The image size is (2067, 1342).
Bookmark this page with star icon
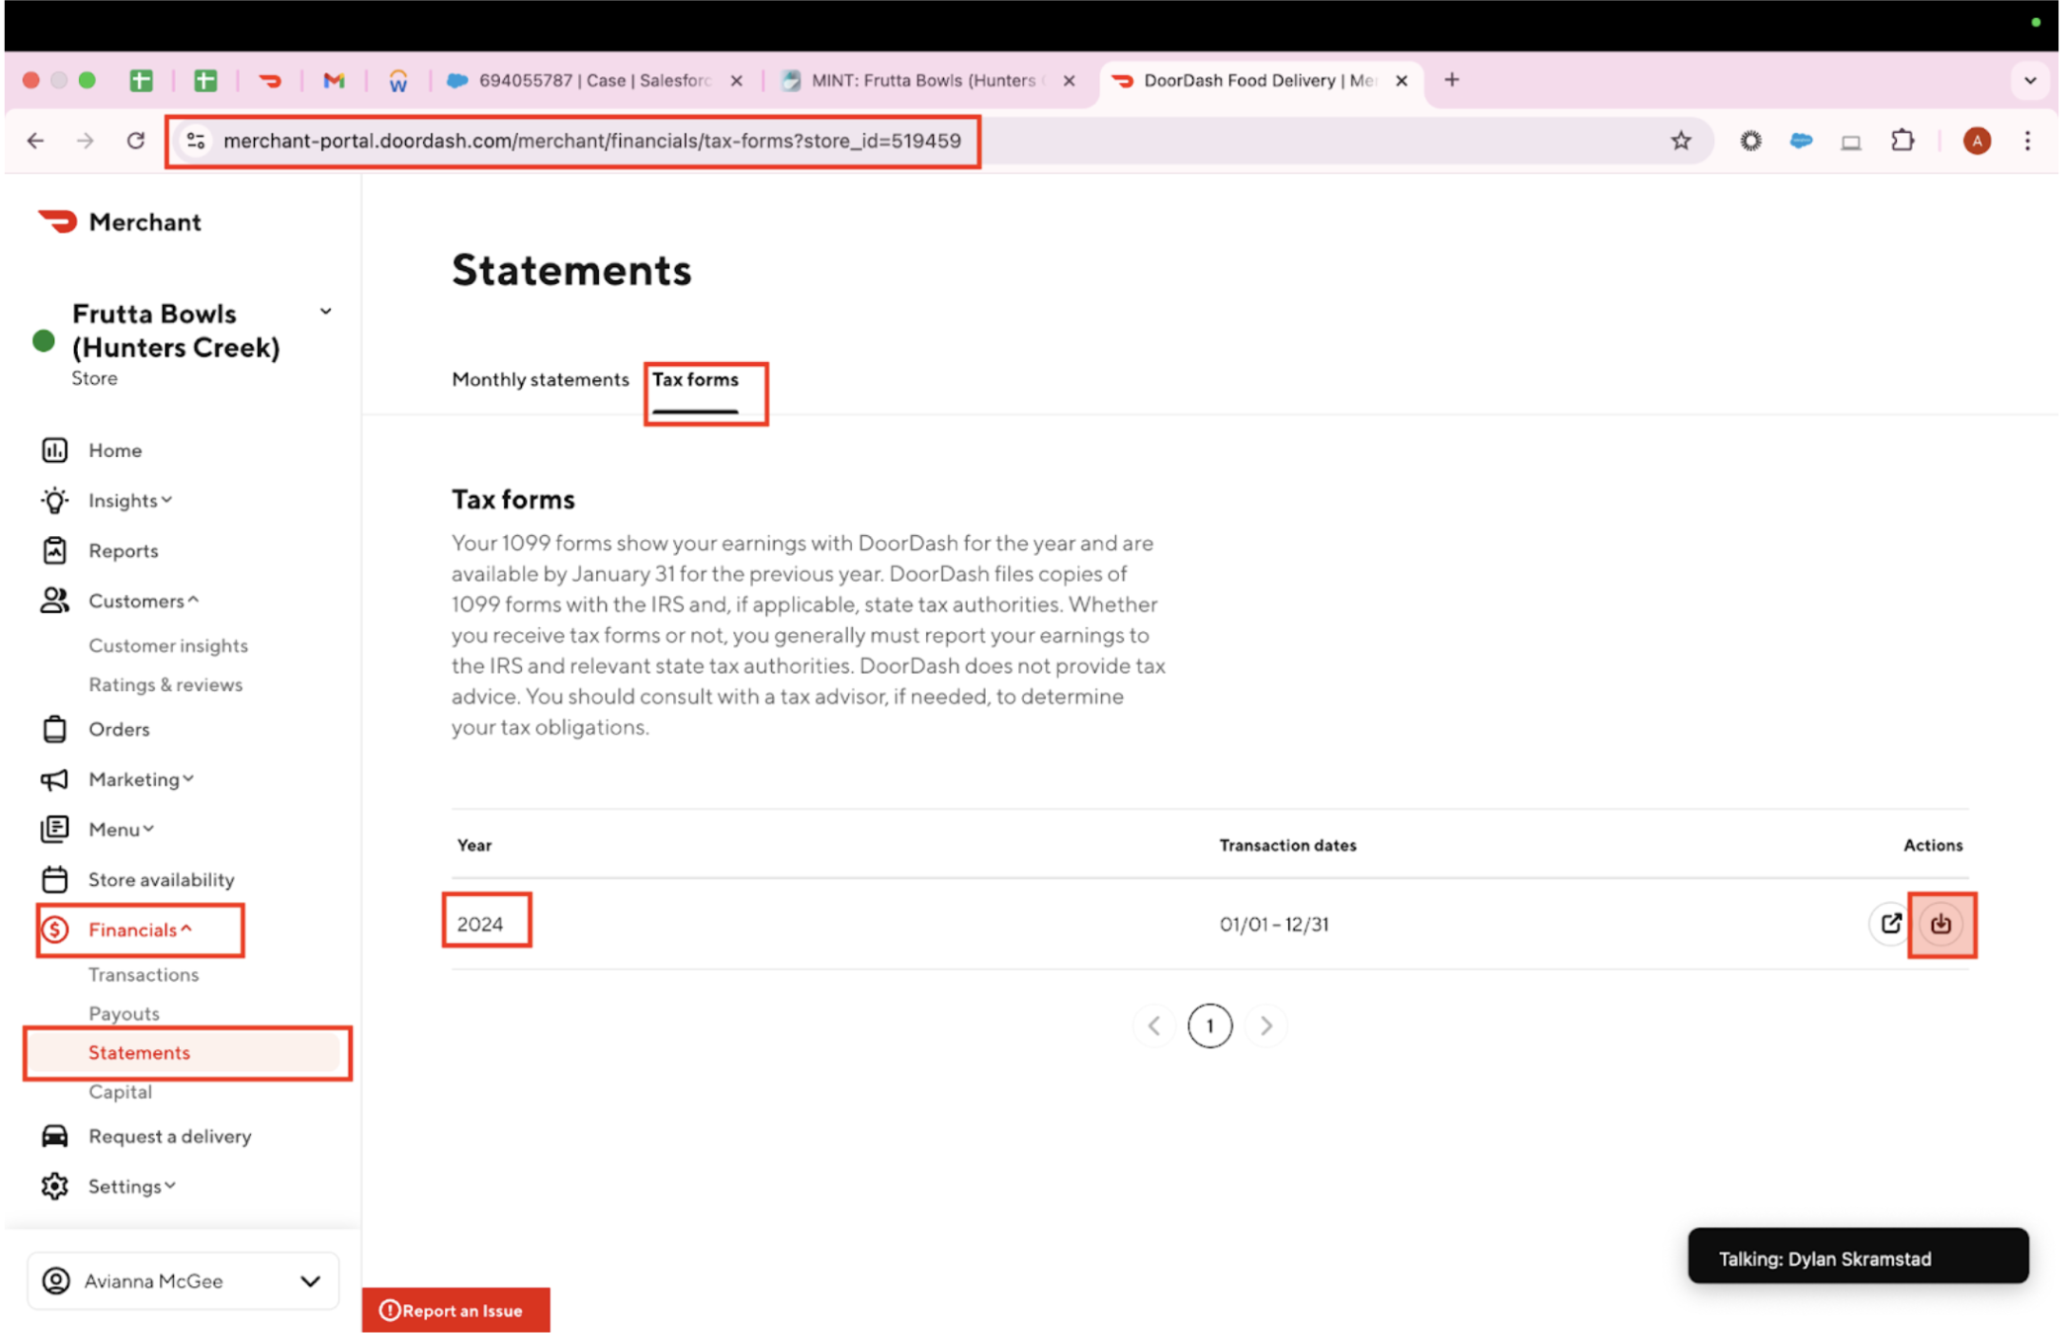point(1680,141)
